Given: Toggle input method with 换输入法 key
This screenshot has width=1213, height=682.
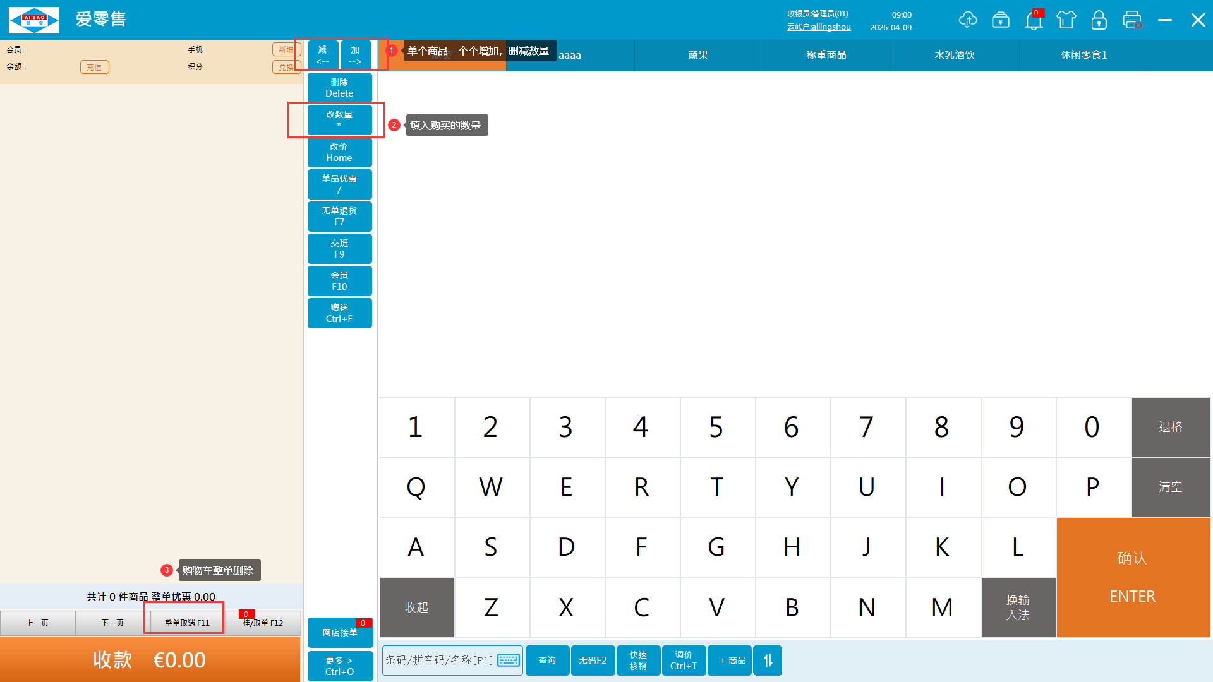Looking at the screenshot, I should [x=1018, y=607].
